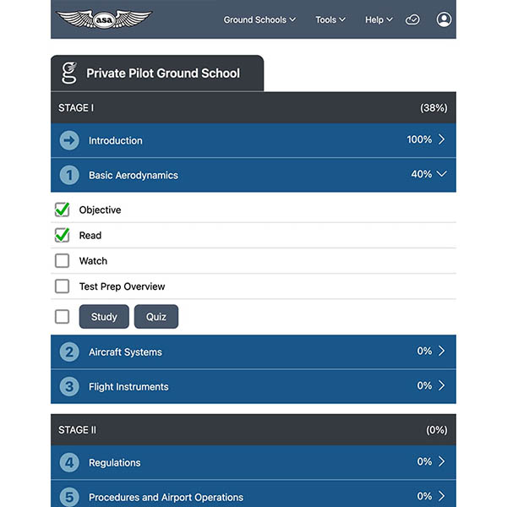
Task: Open the Ground Schools menu
Action: [x=259, y=19]
